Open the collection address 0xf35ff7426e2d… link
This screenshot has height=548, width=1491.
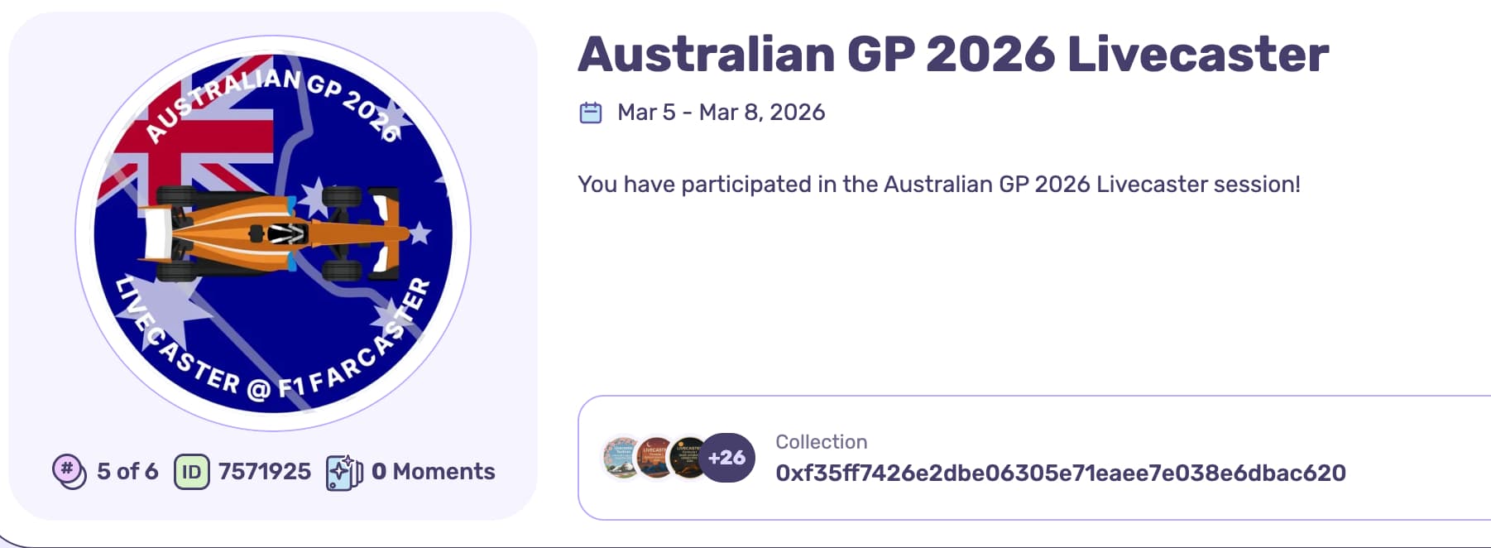1060,473
